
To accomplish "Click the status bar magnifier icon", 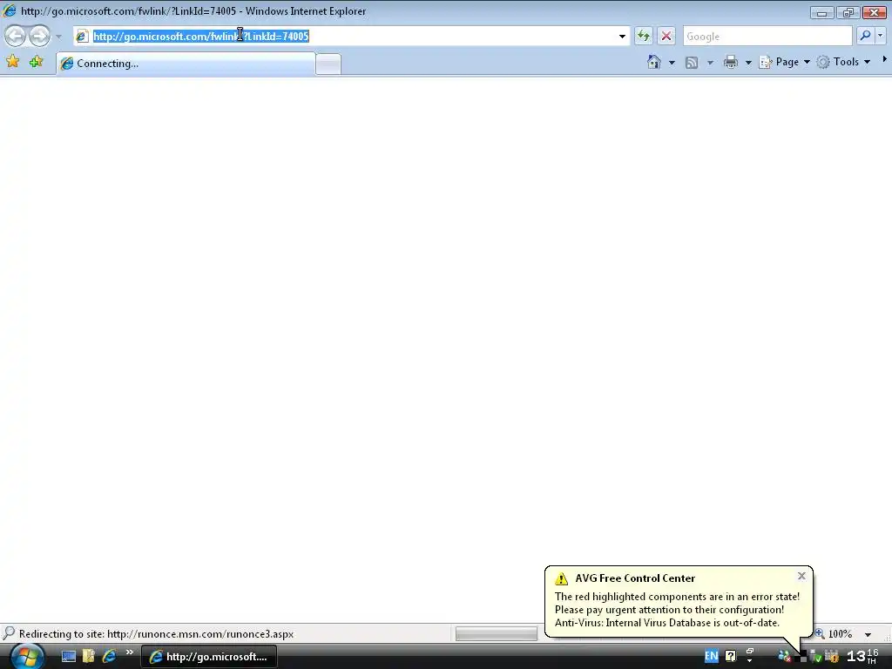I will 9,633.
